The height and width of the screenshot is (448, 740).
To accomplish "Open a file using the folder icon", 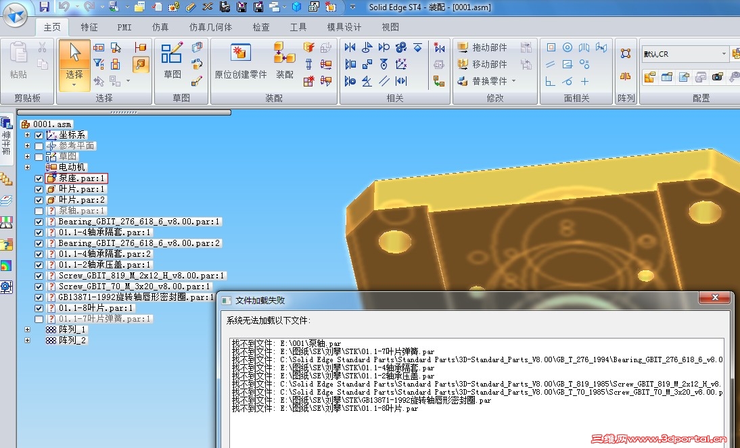I will point(139,7).
